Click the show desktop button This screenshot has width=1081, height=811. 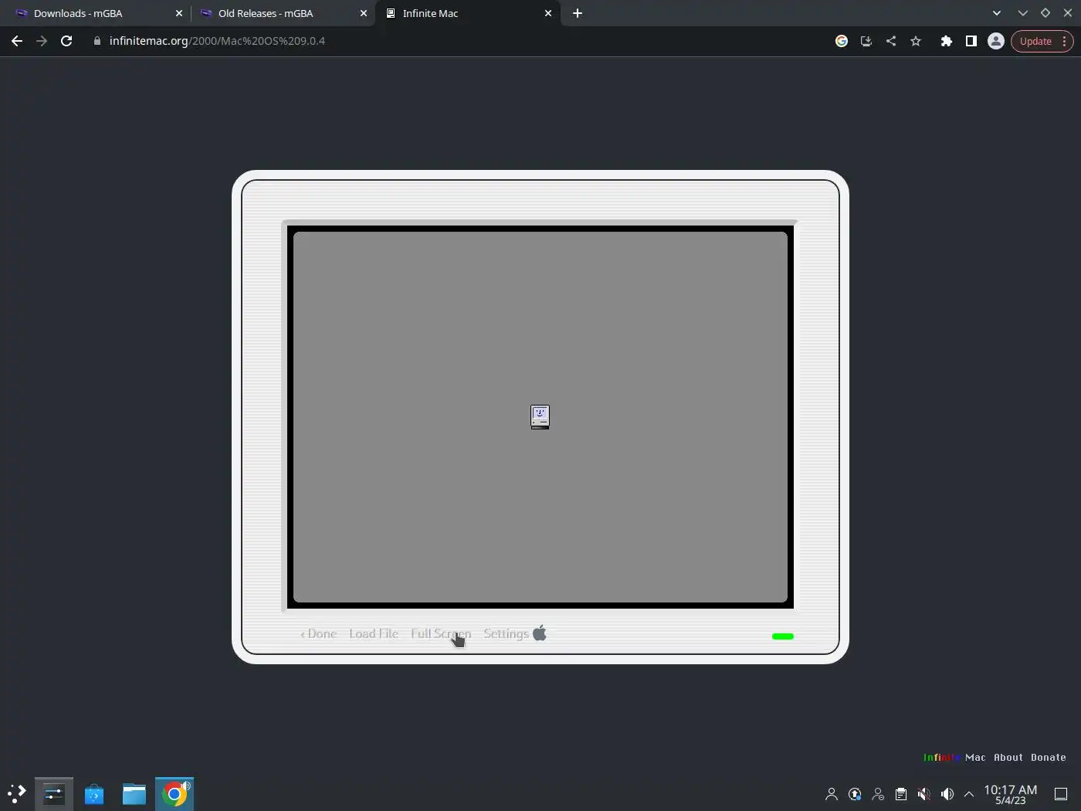point(1061,794)
